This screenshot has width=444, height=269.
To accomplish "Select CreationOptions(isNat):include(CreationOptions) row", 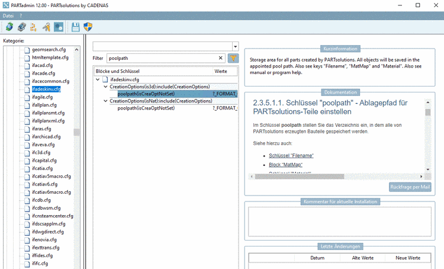I will click(x=161, y=101).
